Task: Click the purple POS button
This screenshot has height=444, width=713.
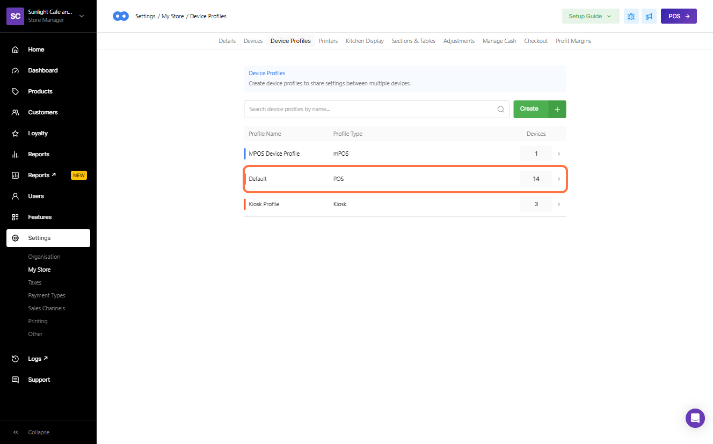Action: coord(678,16)
